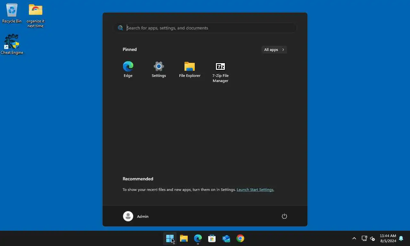
Task: Expand All apps list
Action: [x=274, y=50]
